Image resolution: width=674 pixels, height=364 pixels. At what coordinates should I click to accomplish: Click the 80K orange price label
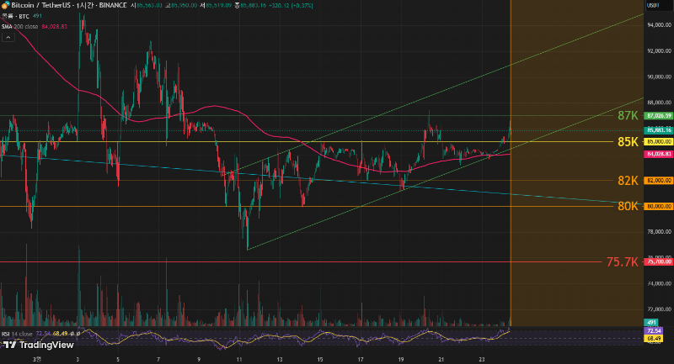point(627,206)
